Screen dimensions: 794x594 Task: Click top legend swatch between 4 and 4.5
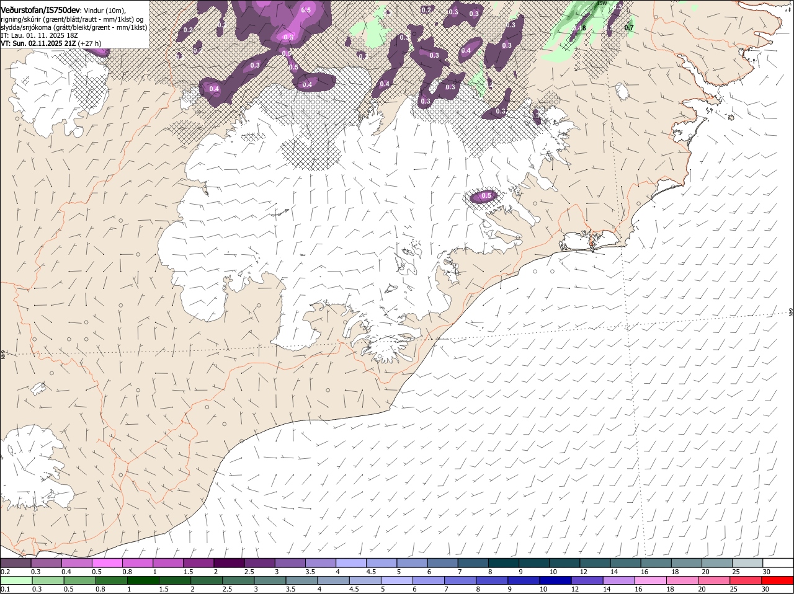350,562
